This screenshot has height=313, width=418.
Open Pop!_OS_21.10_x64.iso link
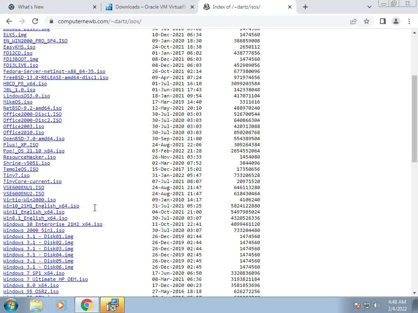pos(34,151)
